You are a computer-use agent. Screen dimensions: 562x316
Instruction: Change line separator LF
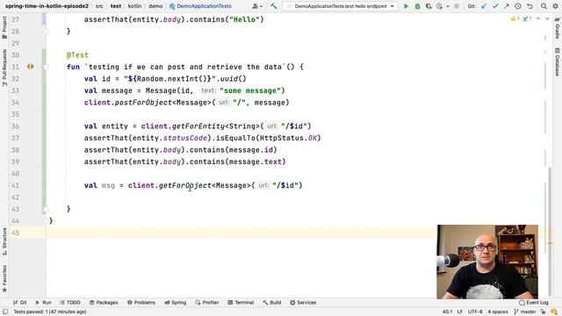[460, 312]
